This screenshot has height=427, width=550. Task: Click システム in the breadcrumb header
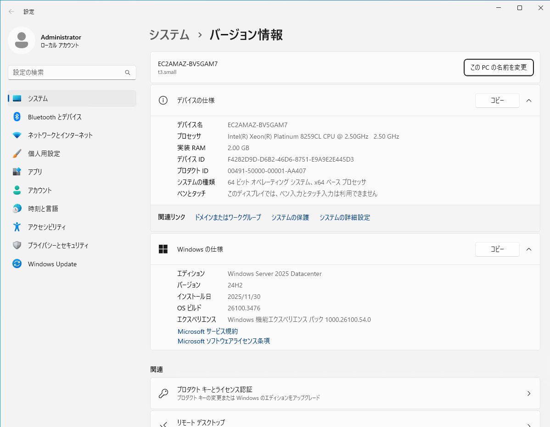point(169,35)
